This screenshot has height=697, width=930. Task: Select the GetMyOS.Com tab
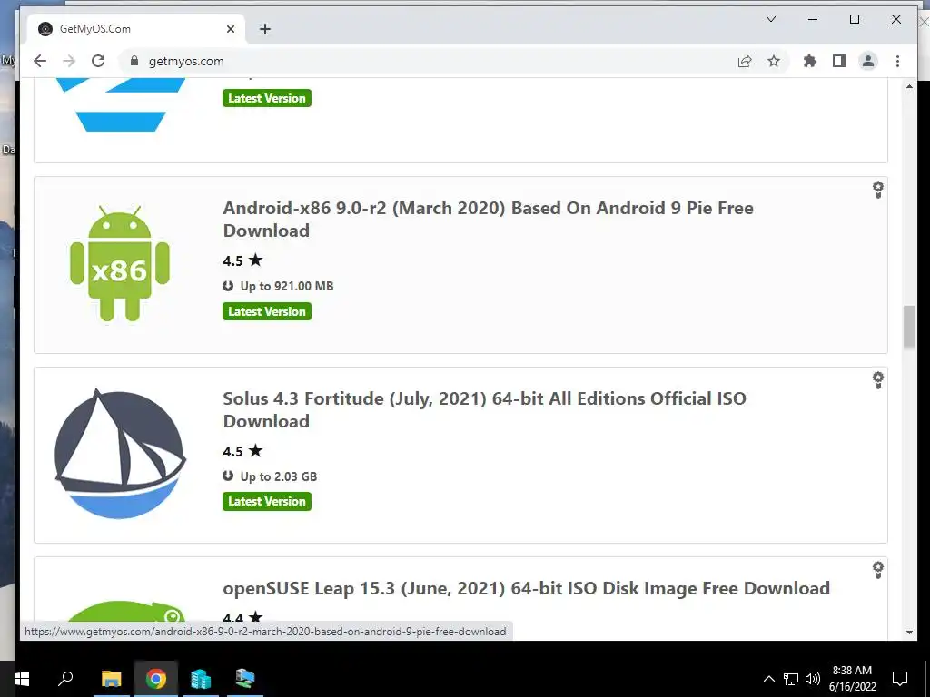pos(136,29)
